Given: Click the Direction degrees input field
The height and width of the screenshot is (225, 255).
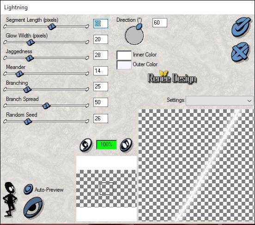Looking at the screenshot, I should (x=160, y=23).
